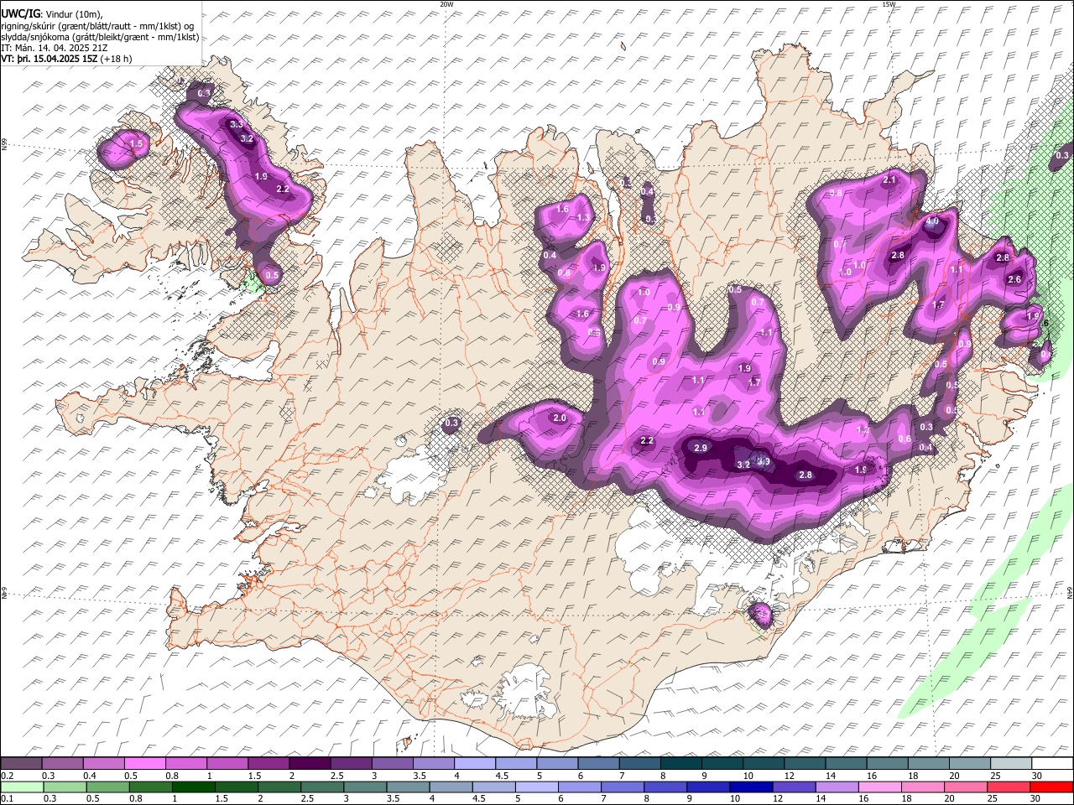Click the 2.6 snowfall value near the east coast
This screenshot has width=1074, height=805.
click(x=1014, y=280)
